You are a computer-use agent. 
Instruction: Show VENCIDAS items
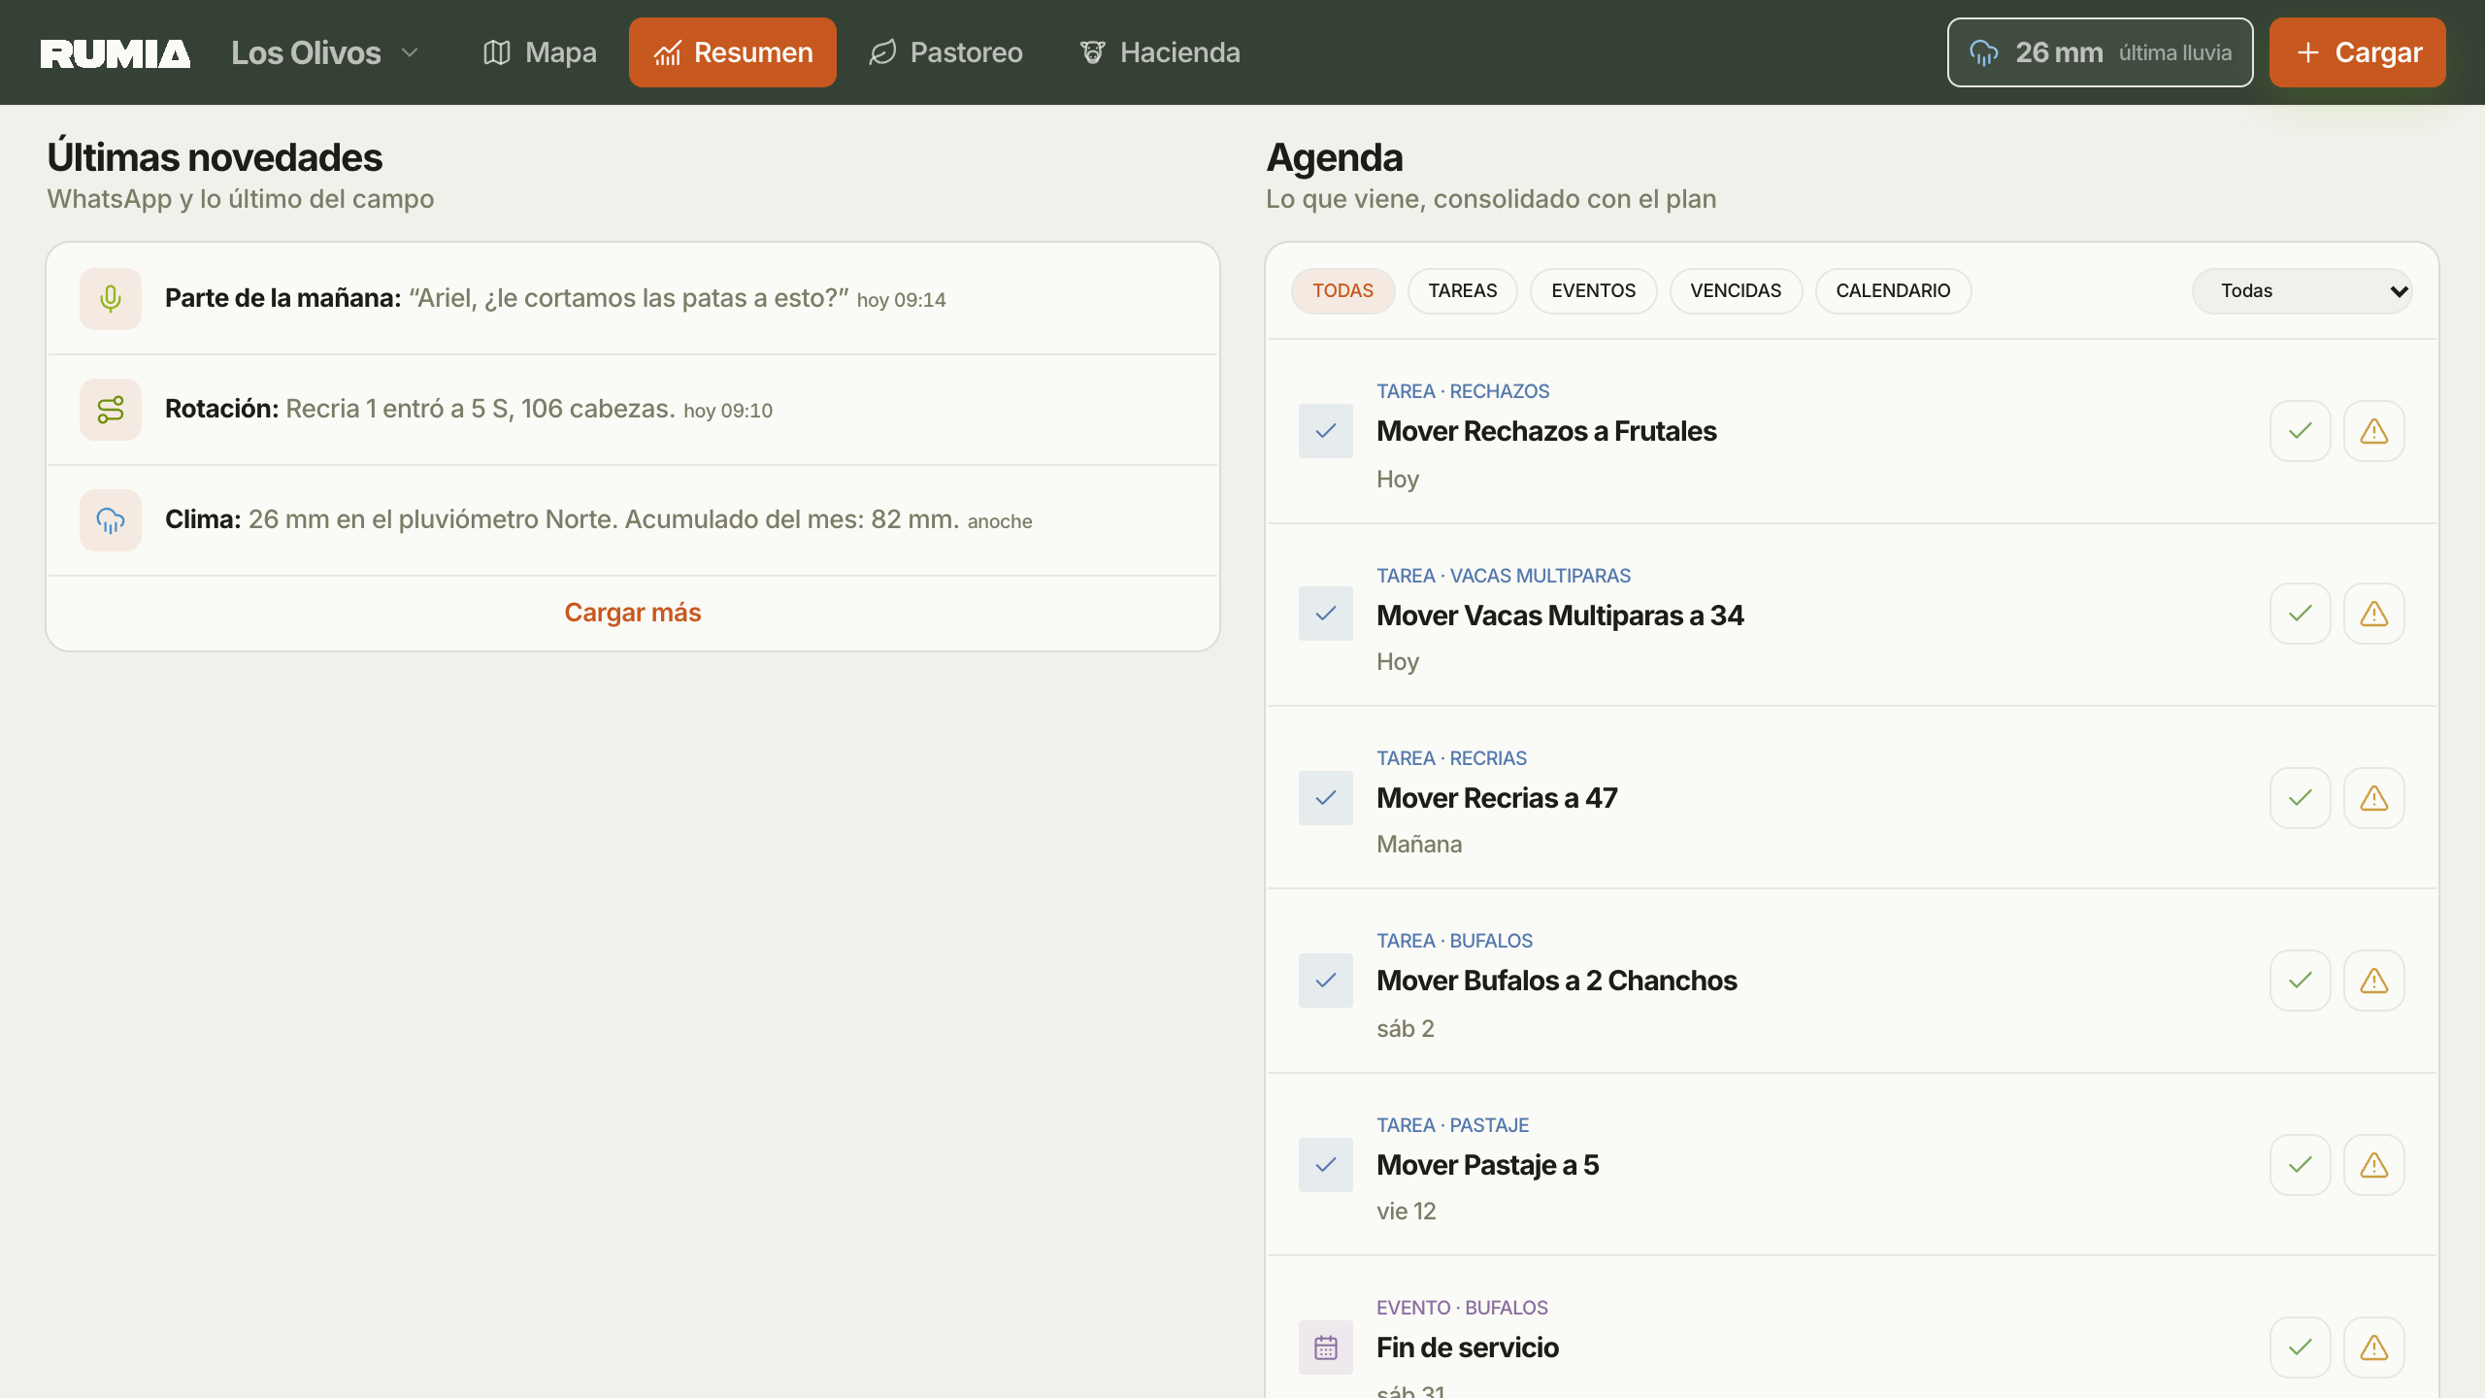1736,291
